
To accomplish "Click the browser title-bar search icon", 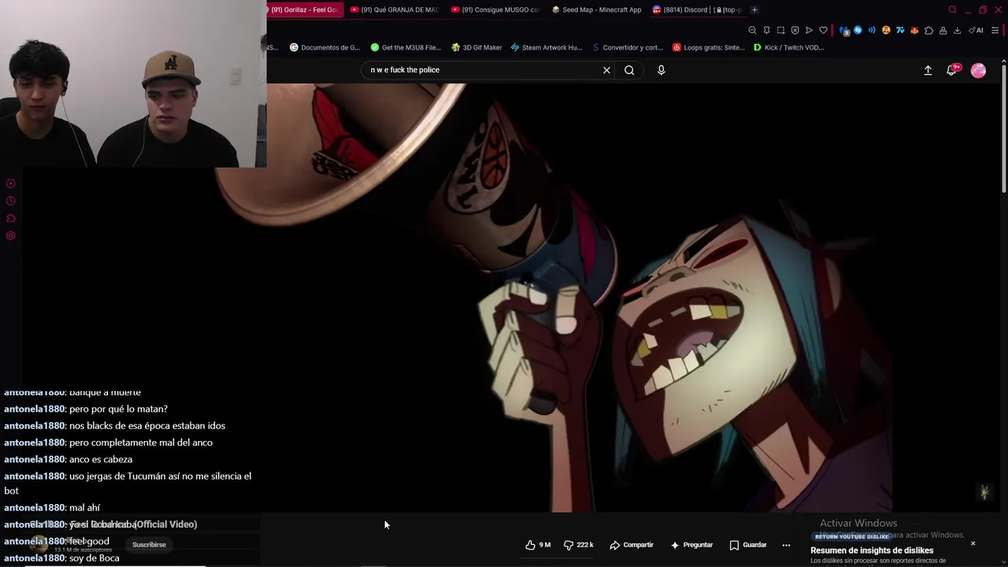I will coord(952,9).
